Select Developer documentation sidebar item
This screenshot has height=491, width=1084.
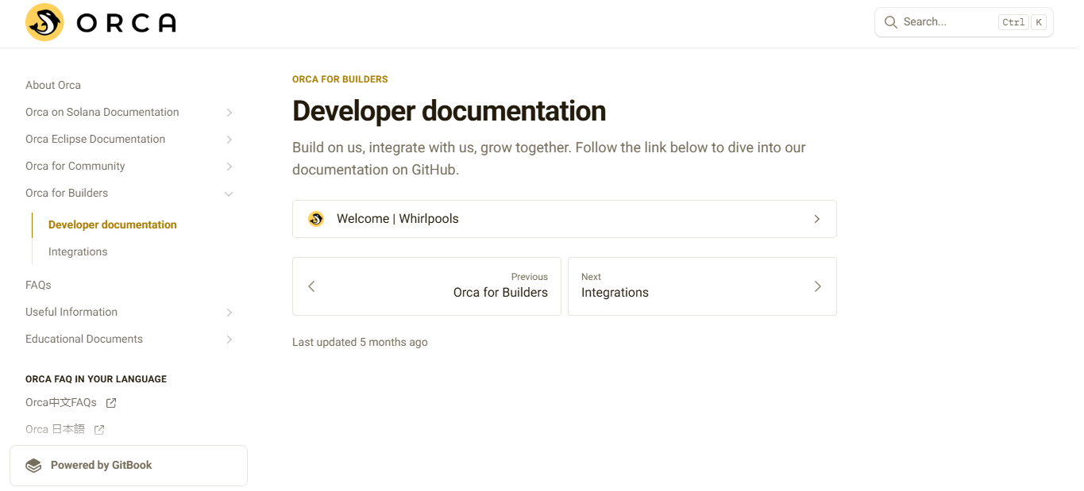pyautogui.click(x=113, y=224)
